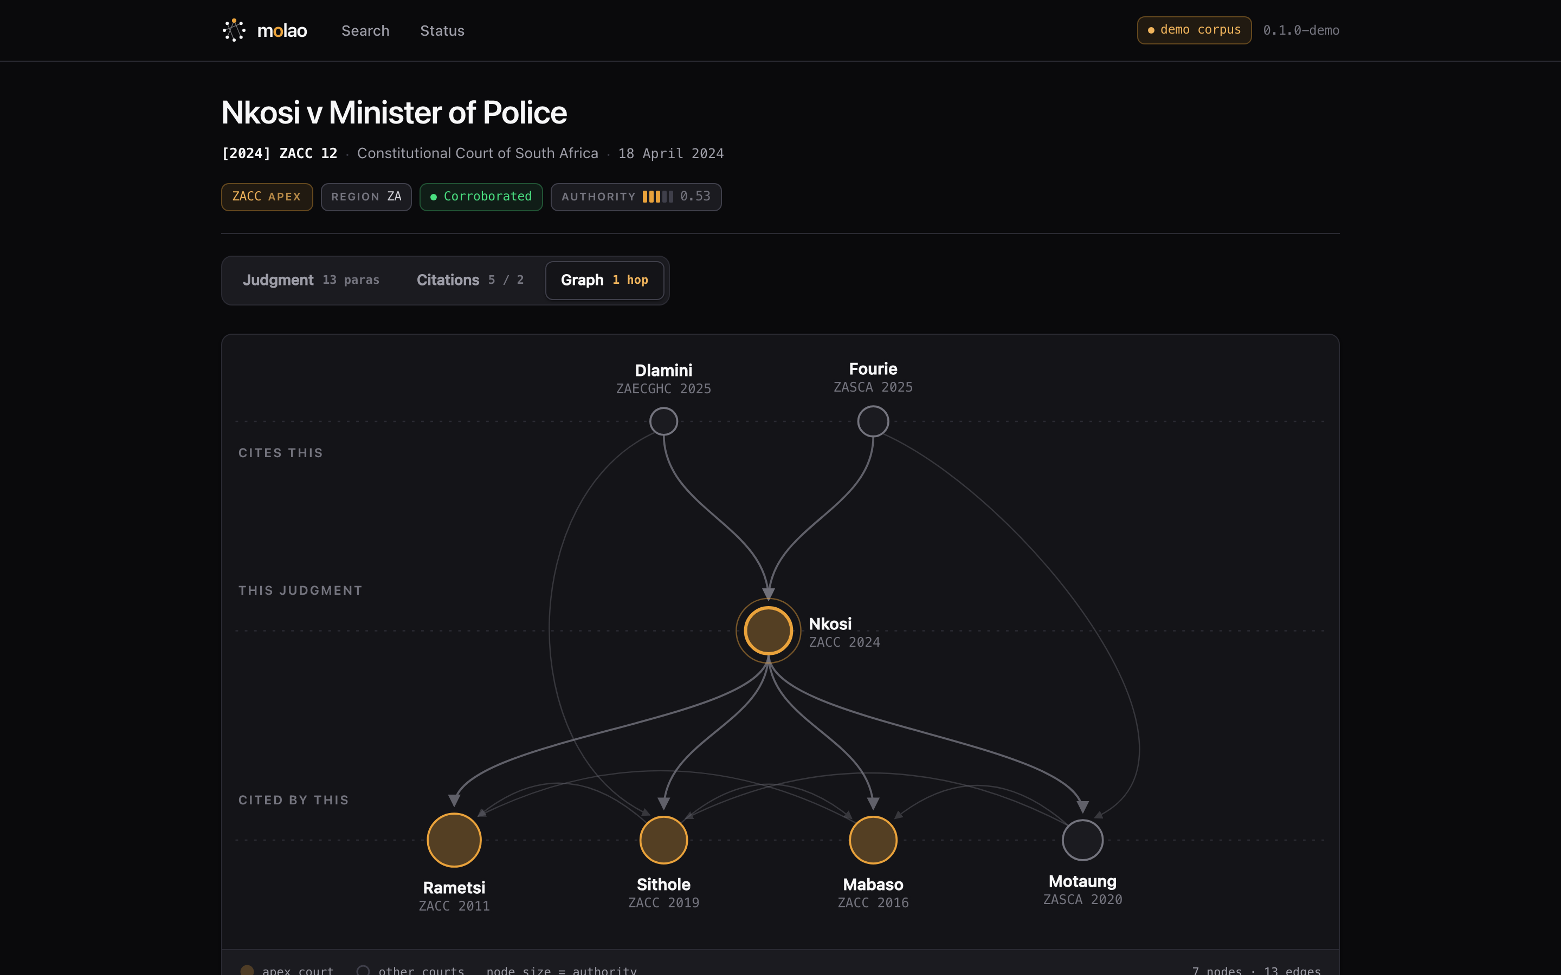Screen dimensions: 1561x975
Task: Click the version 0.1.0-demo text
Action: click(x=1301, y=30)
